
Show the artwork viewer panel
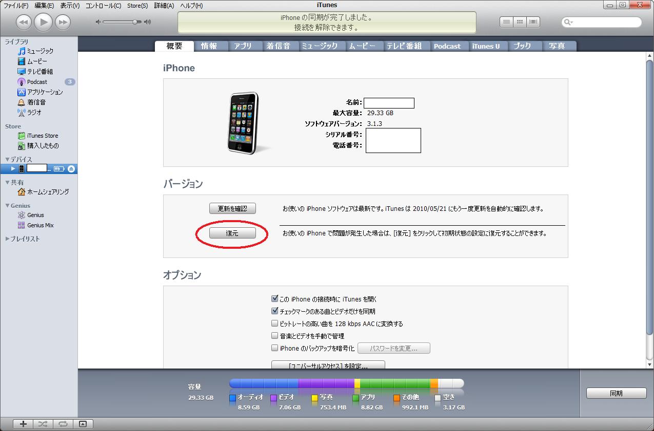click(x=83, y=424)
